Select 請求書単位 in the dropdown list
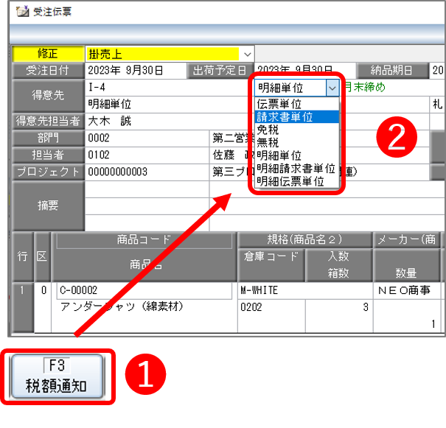 click(x=297, y=117)
